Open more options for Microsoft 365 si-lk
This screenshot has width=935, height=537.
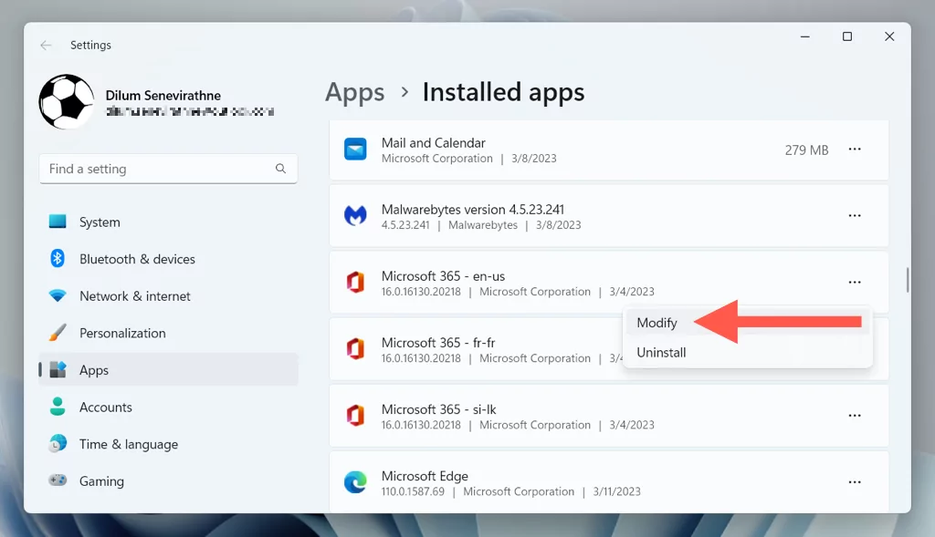point(855,416)
